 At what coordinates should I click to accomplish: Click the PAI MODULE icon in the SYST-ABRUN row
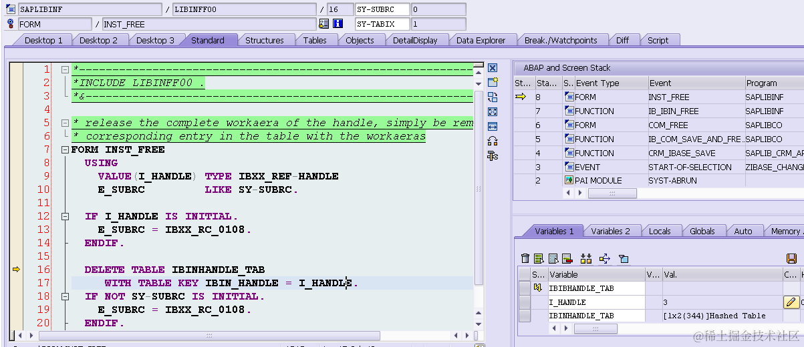569,180
